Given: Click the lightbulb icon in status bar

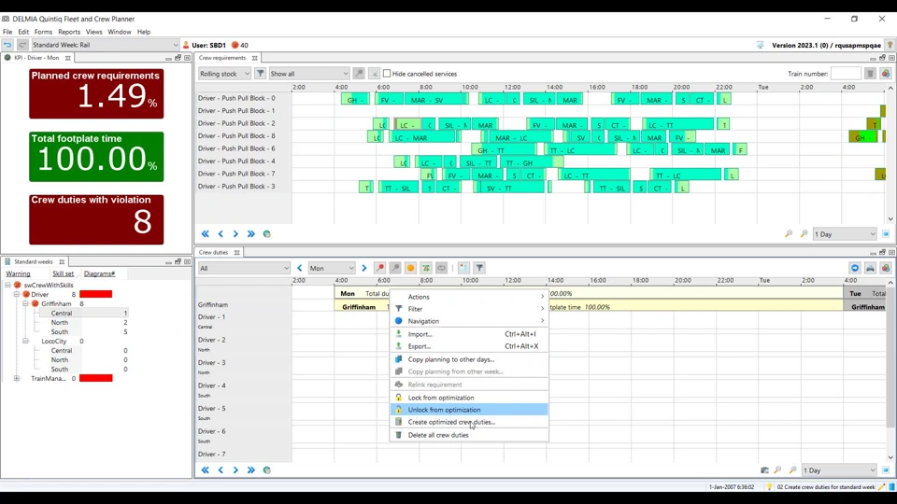Looking at the screenshot, I should point(769,487).
